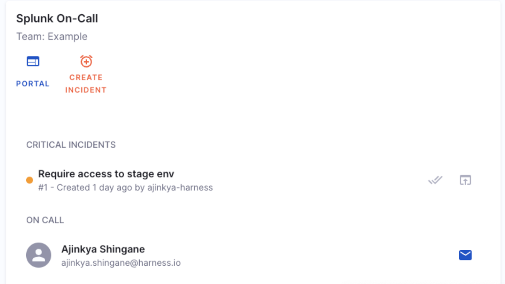
Task: Open incident in new window icon
Action: click(465, 180)
